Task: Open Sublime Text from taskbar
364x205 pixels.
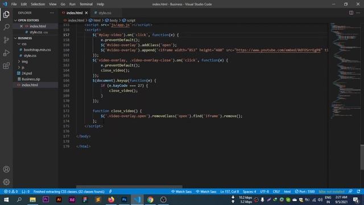Action: pyautogui.click(x=98, y=200)
